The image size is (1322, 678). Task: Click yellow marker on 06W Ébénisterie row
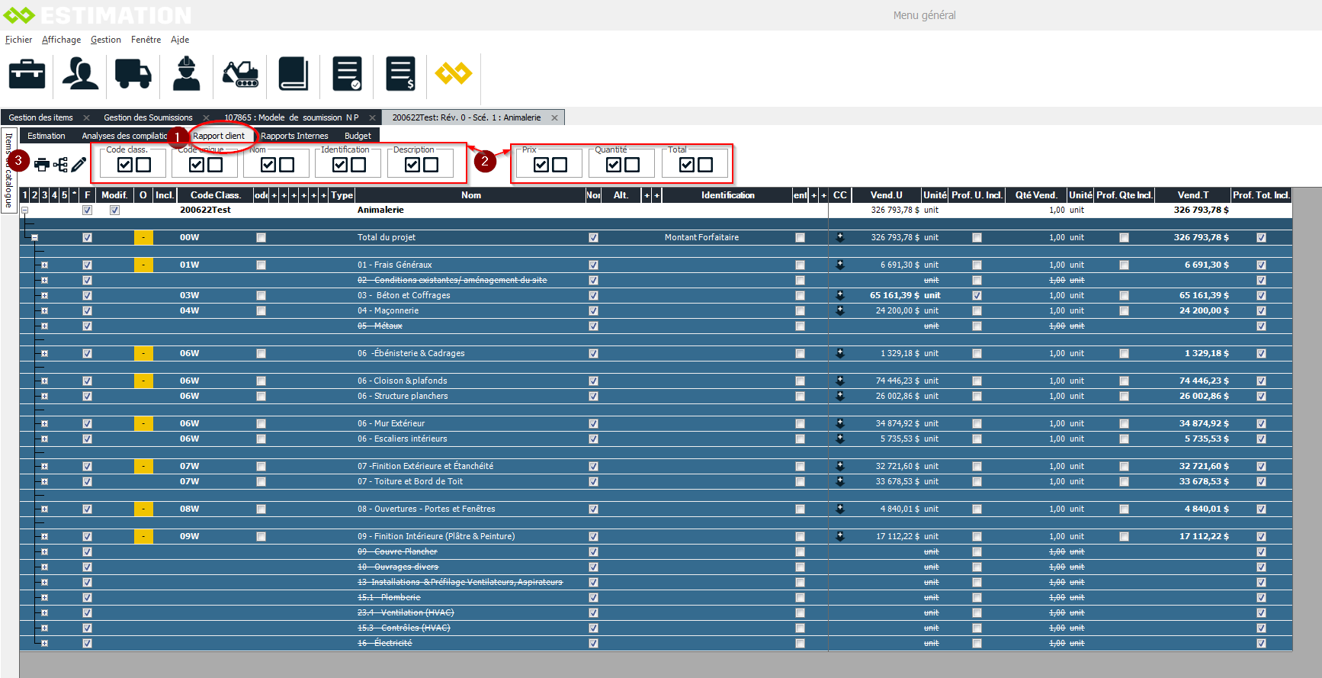point(143,354)
